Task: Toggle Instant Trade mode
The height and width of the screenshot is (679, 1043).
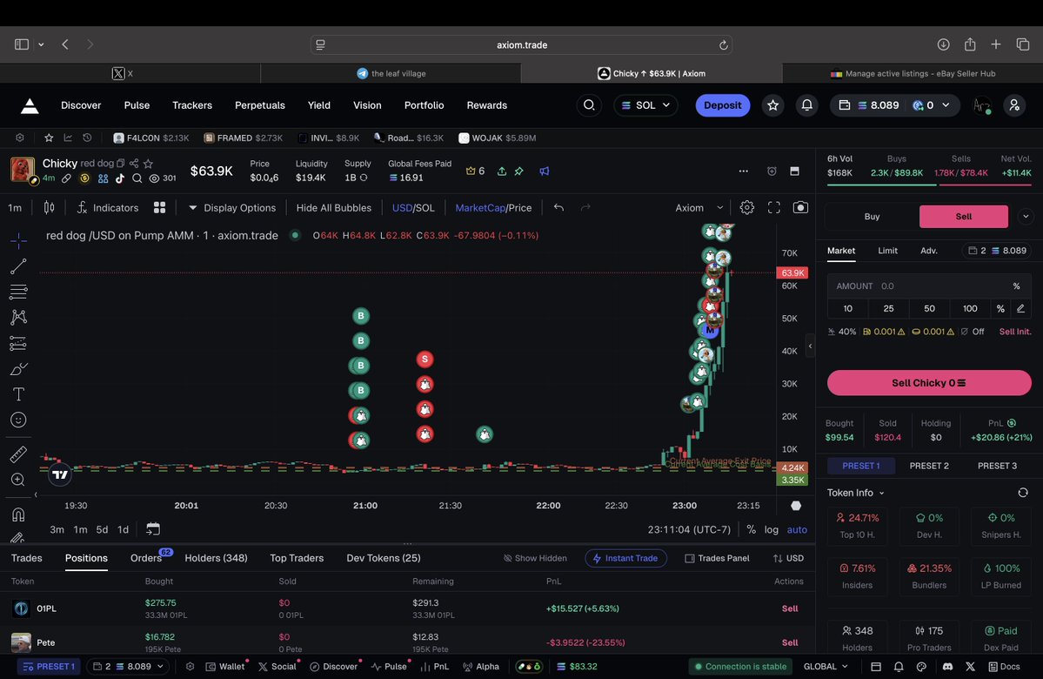Action: coord(626,558)
